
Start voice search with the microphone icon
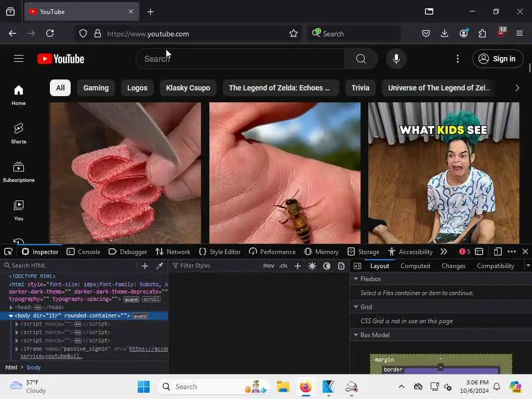point(396,59)
